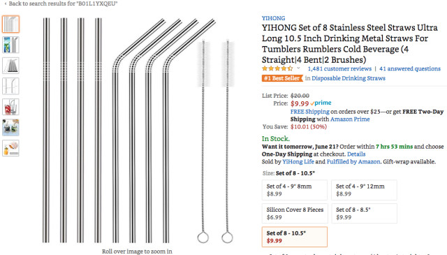Image resolution: width=447 pixels, height=255 pixels.
Task: Open 1,481 customer reviews link
Action: point(339,68)
